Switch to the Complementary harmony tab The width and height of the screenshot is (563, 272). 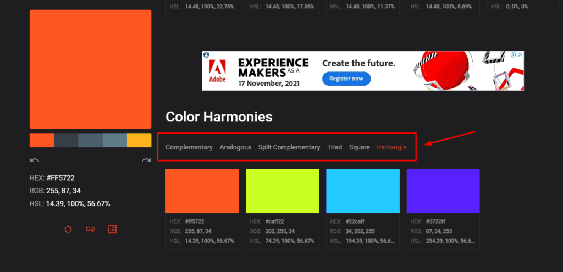coord(189,147)
